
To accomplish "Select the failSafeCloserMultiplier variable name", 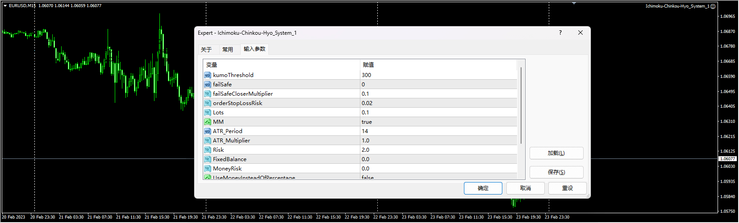I will (243, 94).
